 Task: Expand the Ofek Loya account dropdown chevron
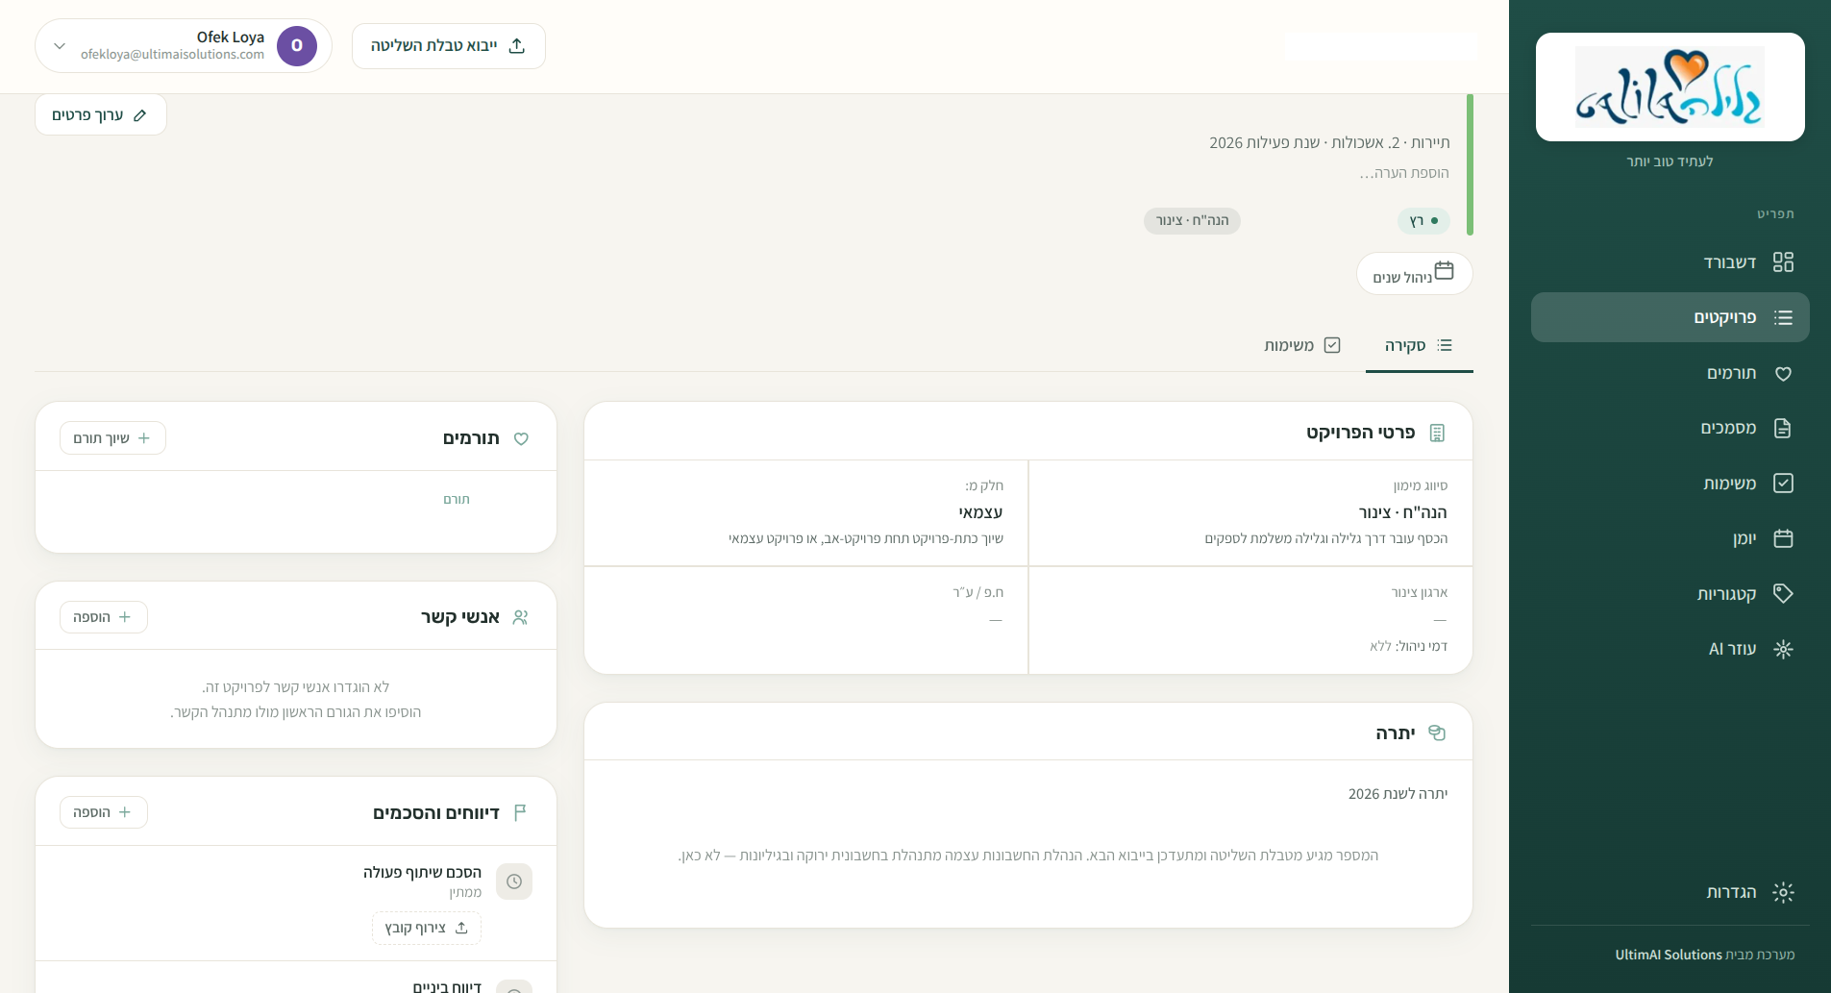click(60, 46)
